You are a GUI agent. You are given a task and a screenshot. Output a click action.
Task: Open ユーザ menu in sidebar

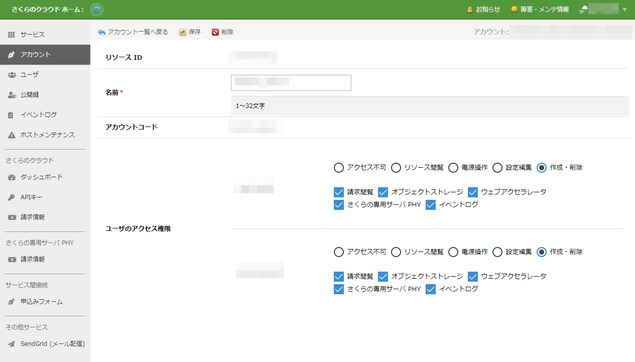[x=30, y=75]
